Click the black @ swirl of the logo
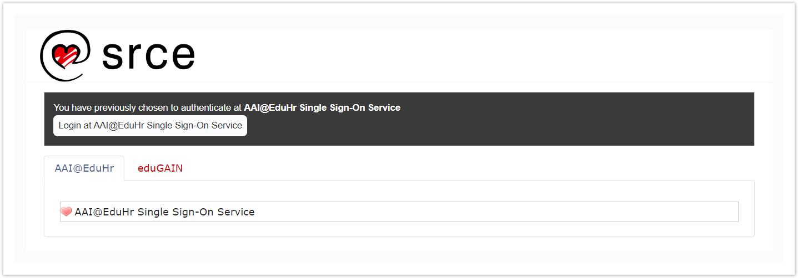Screen dimensions: 798x278 tap(47, 68)
